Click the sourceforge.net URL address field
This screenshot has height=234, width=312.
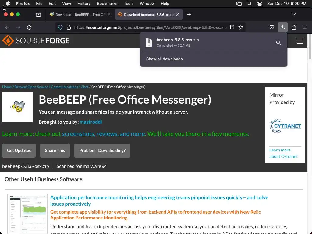tap(150, 27)
